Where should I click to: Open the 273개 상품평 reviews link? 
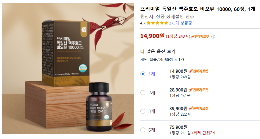[x=180, y=23]
